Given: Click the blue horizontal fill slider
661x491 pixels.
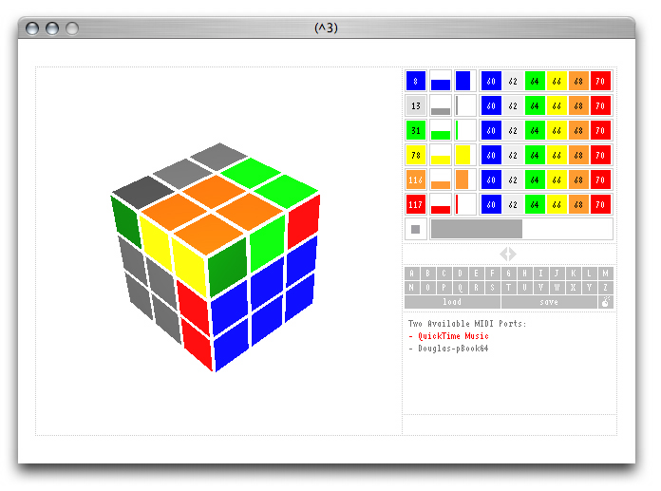Looking at the screenshot, I should [465, 81].
